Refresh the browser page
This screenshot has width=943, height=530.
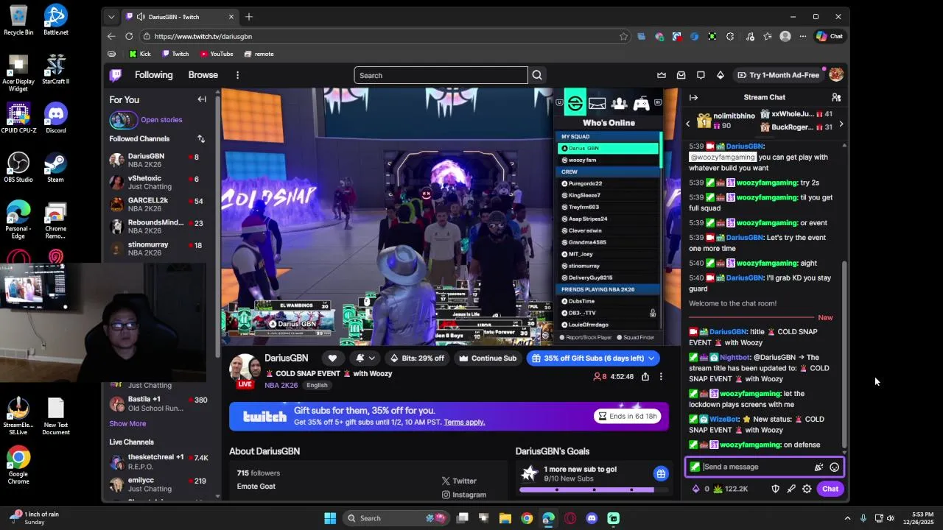click(x=129, y=36)
